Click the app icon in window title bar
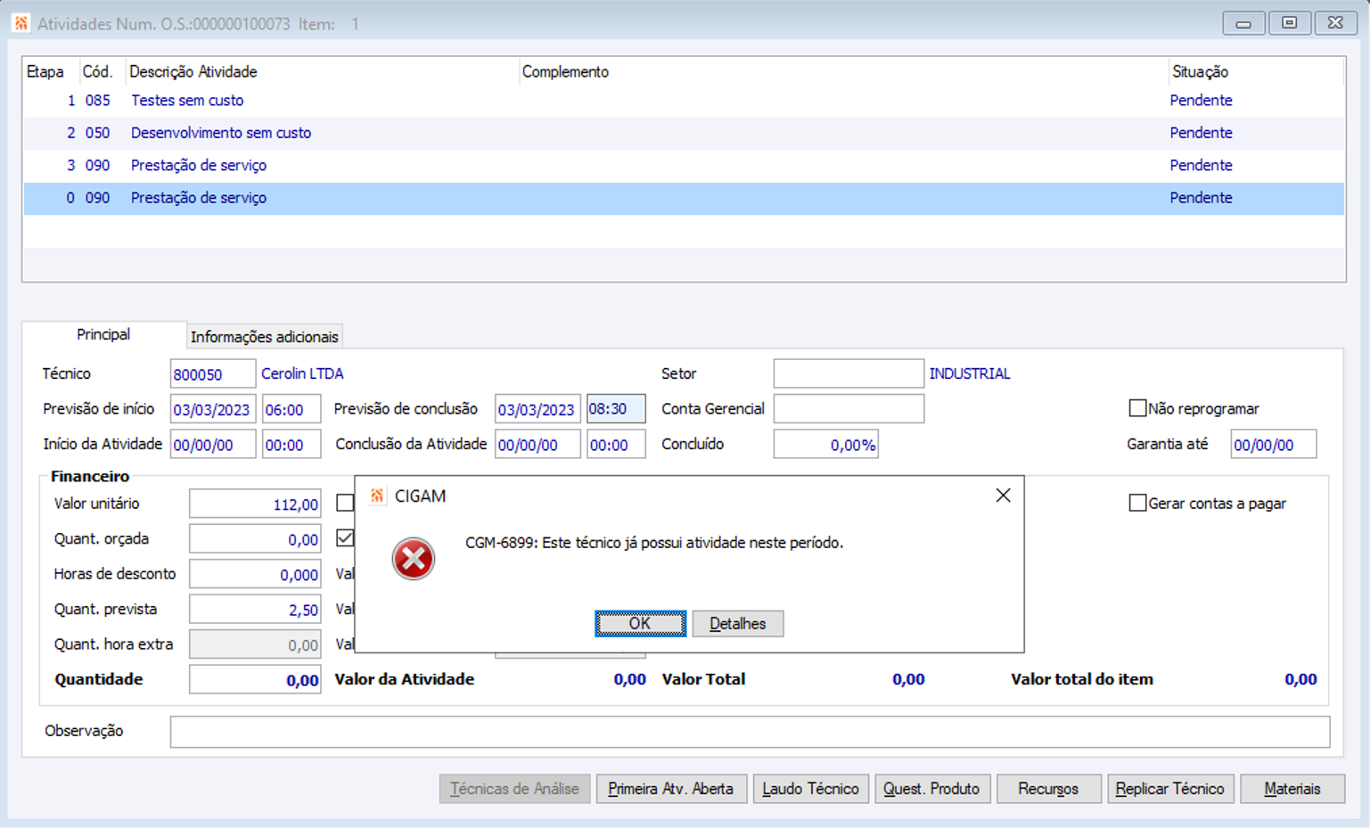The image size is (1370, 828). point(21,23)
